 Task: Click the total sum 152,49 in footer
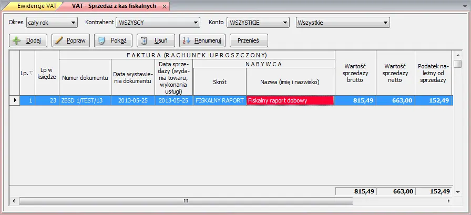click(434, 191)
